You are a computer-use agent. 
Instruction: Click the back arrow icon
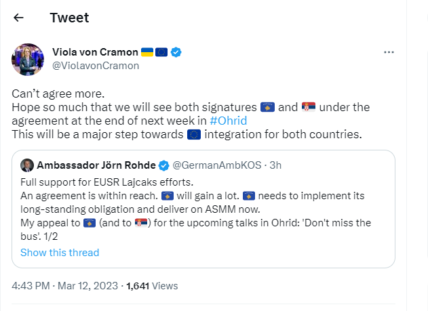tap(19, 18)
